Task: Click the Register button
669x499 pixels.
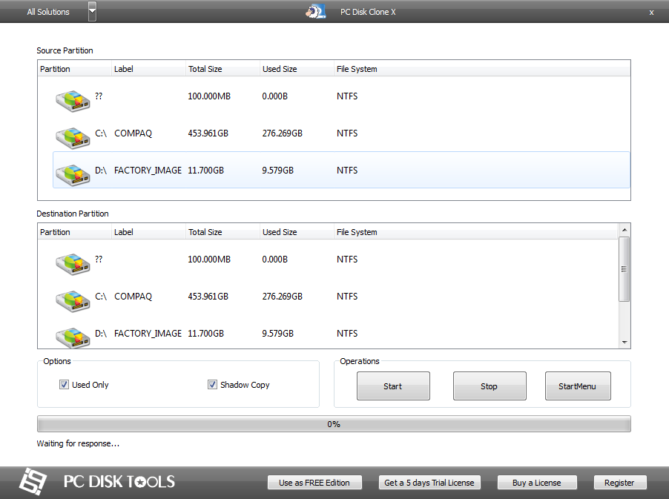Action: (x=619, y=482)
